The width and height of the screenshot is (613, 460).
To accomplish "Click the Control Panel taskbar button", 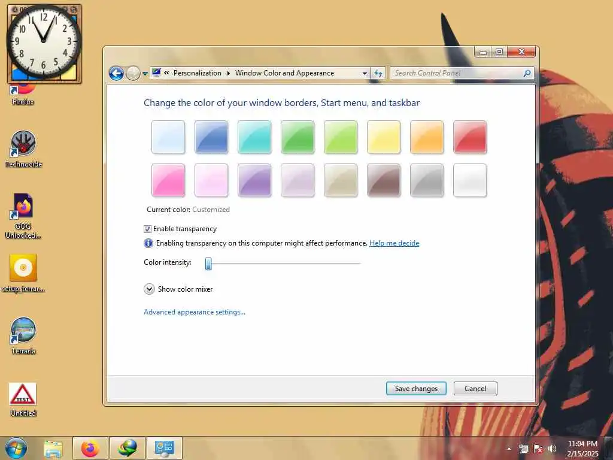I will 164,448.
